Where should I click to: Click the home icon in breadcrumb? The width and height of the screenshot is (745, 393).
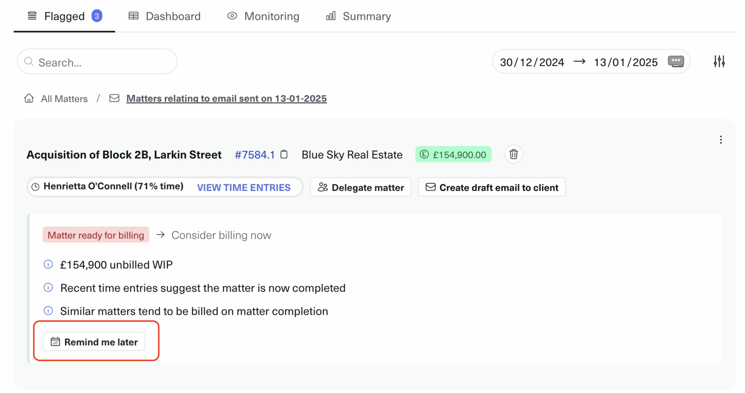[29, 98]
